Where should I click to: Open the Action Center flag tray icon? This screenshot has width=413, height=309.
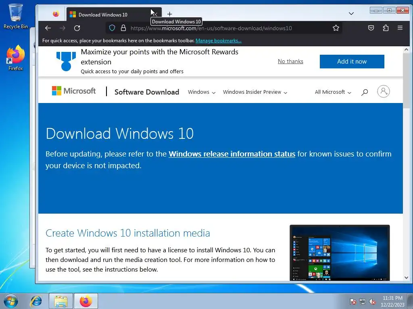353,301
